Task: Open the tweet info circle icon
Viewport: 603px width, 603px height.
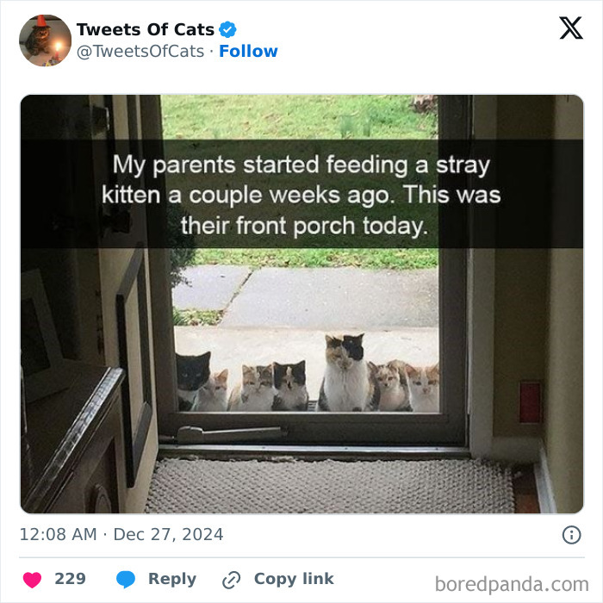Action: (x=571, y=535)
